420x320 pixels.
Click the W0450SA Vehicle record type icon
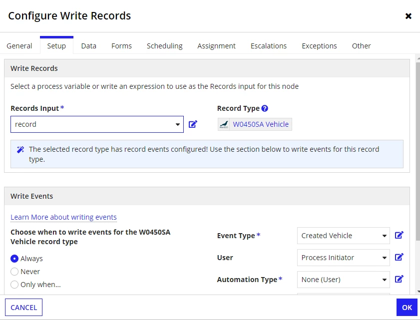224,124
